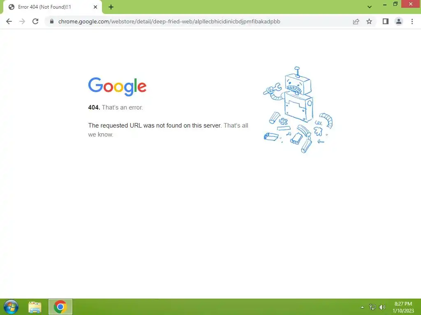The height and width of the screenshot is (315, 421).
Task: Minimize the Chrome window
Action: coord(385,4)
